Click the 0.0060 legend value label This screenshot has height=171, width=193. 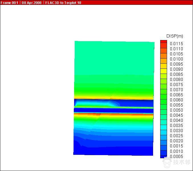click(176, 100)
